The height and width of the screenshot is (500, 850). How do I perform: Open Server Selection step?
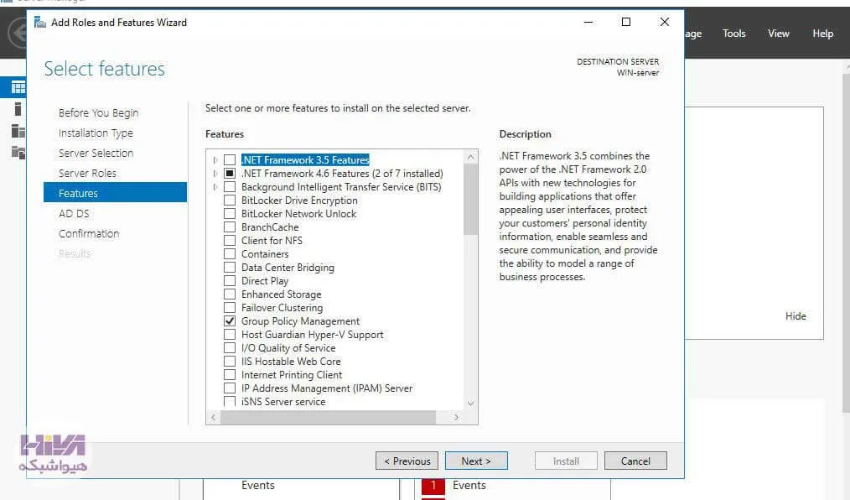[x=96, y=153]
